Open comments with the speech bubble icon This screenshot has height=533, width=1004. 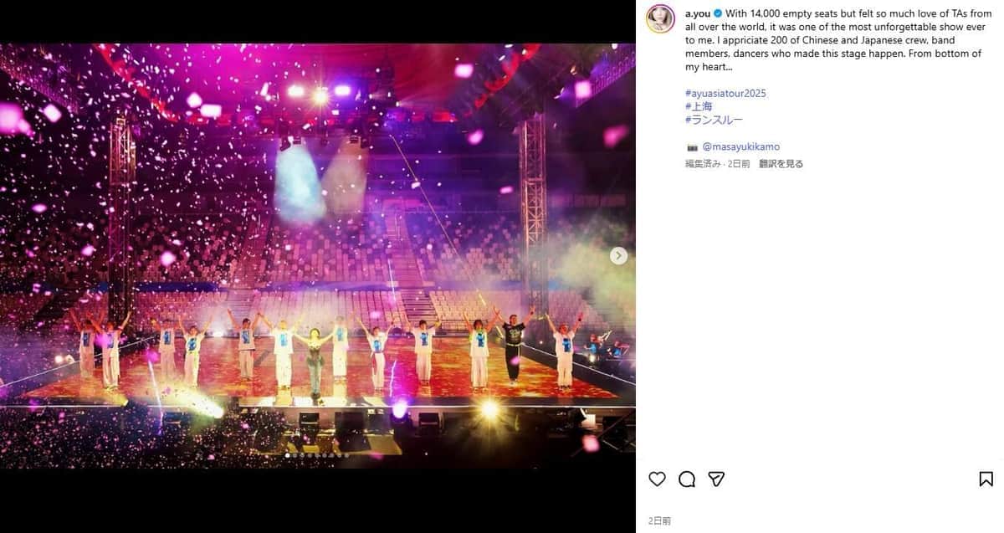pyautogui.click(x=687, y=479)
